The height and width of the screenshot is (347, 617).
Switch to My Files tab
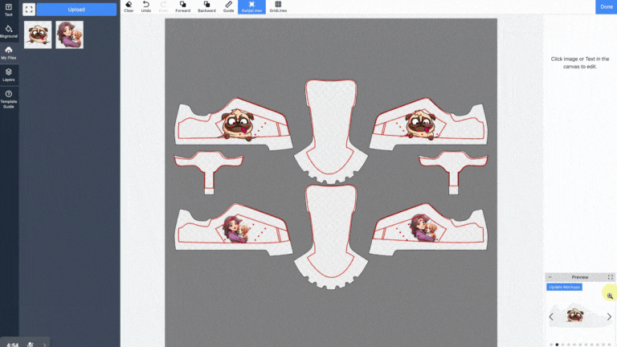[9, 53]
